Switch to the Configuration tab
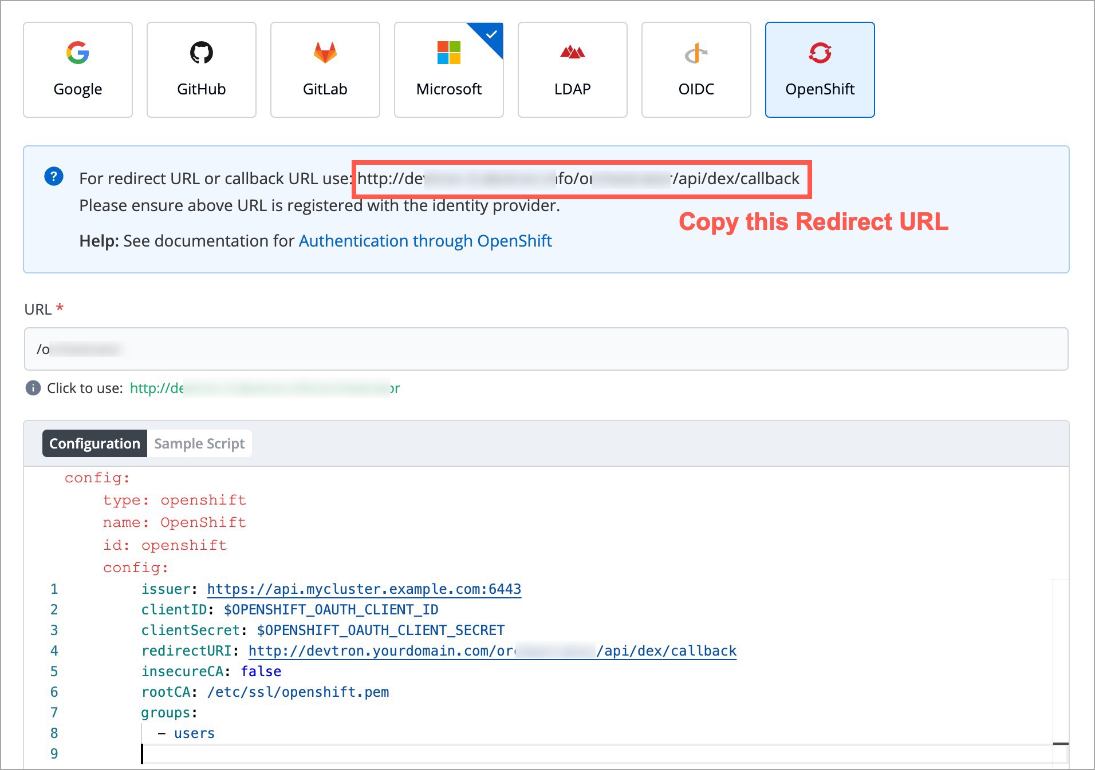The height and width of the screenshot is (770, 1095). coord(94,443)
